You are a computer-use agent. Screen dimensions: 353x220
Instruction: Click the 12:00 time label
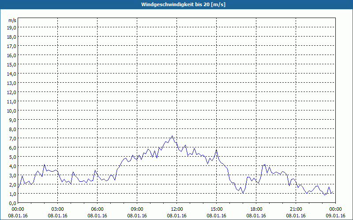[x=177, y=209]
